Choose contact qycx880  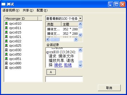[15, 63]
